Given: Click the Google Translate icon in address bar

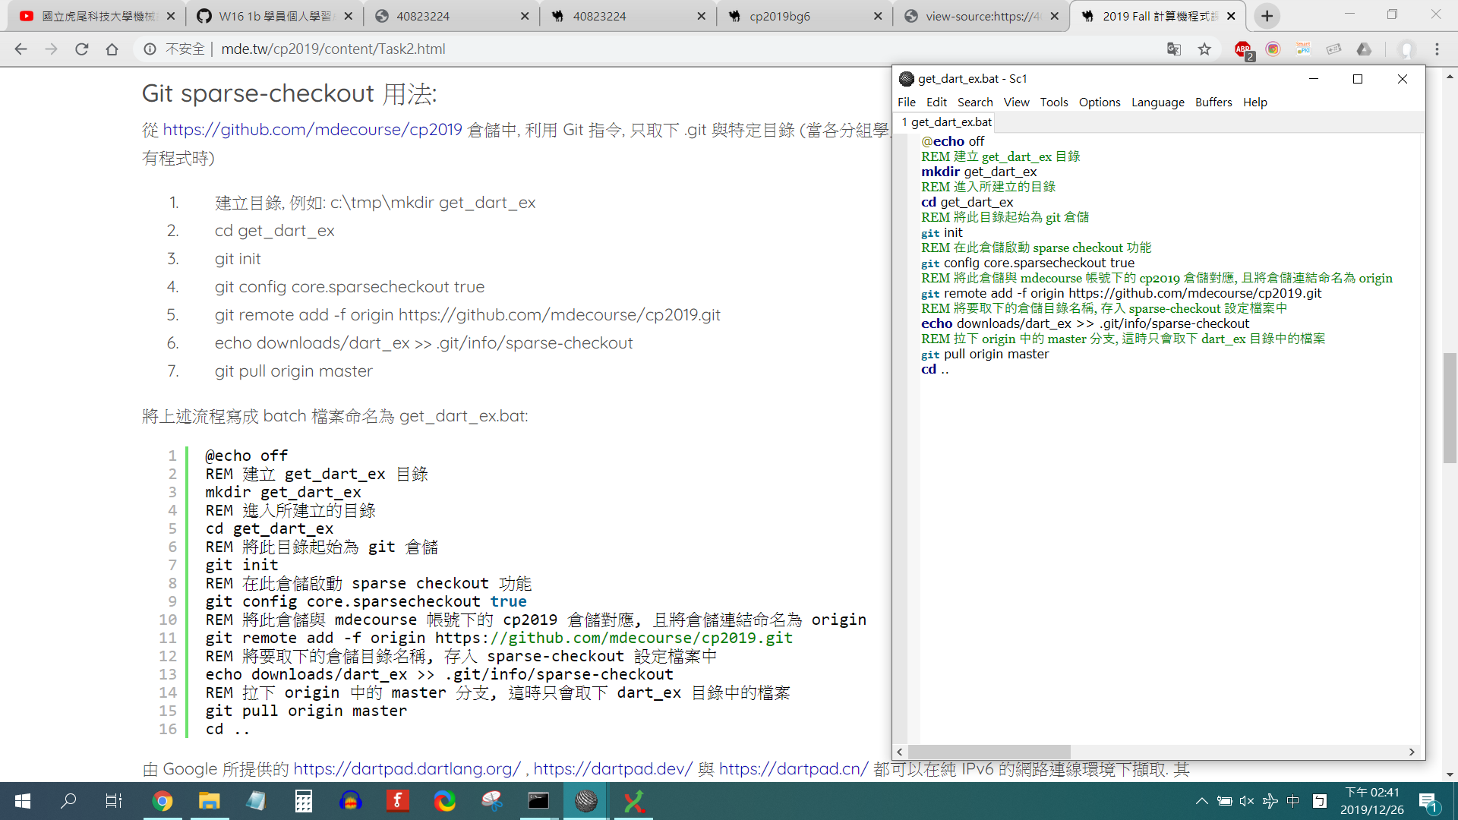Looking at the screenshot, I should [1174, 49].
